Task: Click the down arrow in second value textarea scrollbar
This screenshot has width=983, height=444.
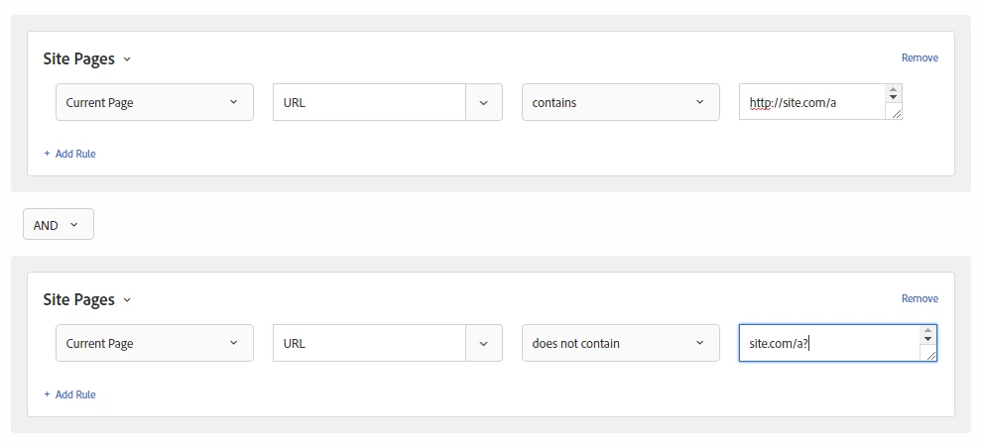Action: 928,339
